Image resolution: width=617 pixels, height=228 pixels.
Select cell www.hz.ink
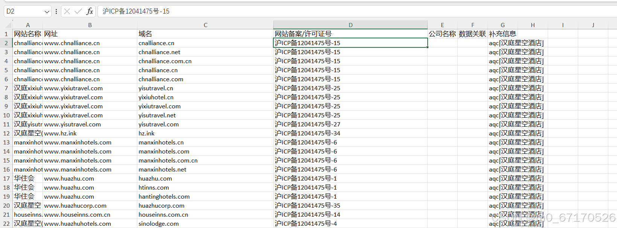point(90,133)
